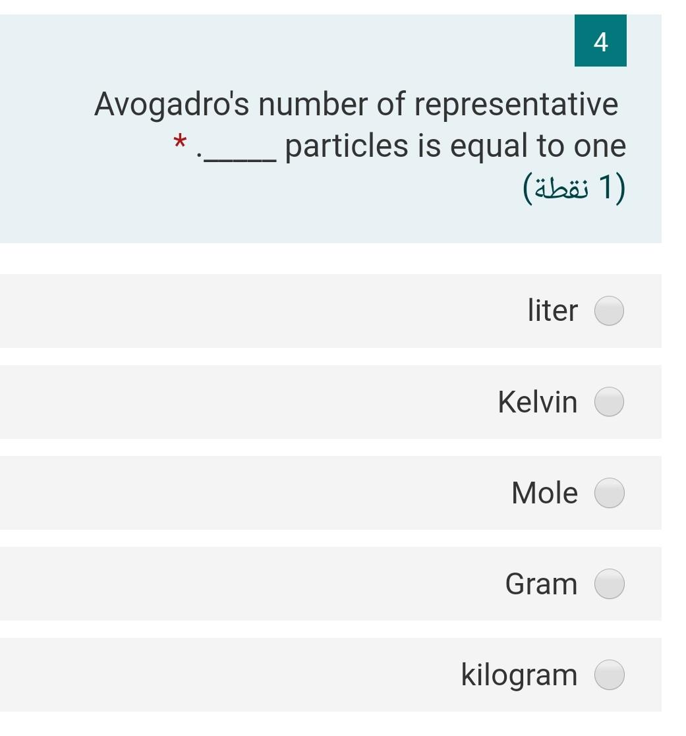686x736 pixels.
Task: Click the Avogadro's number question text
Action: [356, 103]
